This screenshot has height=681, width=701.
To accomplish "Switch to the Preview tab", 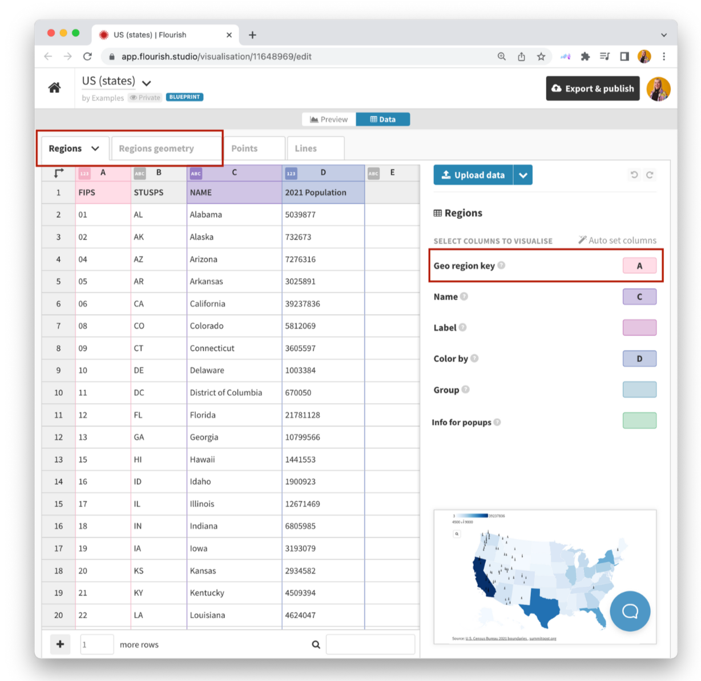I will coord(329,119).
